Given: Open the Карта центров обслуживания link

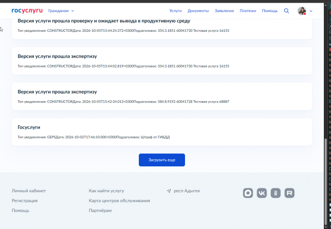Looking at the screenshot, I should pos(119,201).
